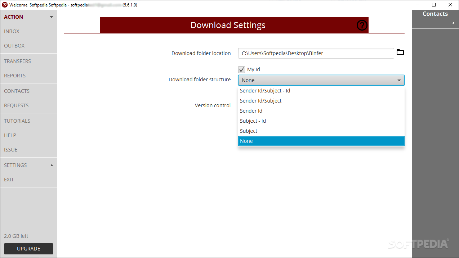Browse for download folder using folder icon
This screenshot has height=258, width=459.
click(x=400, y=53)
